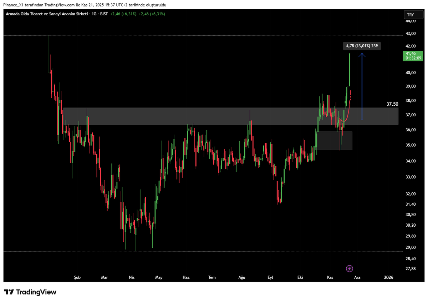This screenshot has width=428, height=302.
Task: Click the Mar month on time axis
Action: [x=105, y=277]
